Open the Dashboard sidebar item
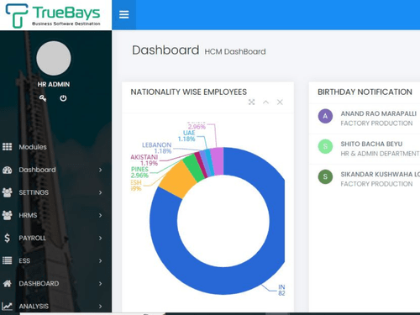Viewport: 420px width, 315px height. pos(37,170)
